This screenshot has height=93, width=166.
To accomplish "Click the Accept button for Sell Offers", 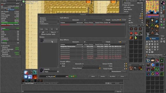I will pyautogui.click(x=124, y=20).
